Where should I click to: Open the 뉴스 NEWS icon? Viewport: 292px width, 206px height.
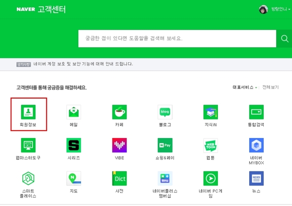click(x=256, y=178)
